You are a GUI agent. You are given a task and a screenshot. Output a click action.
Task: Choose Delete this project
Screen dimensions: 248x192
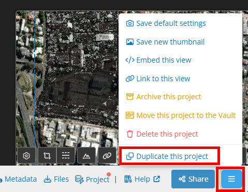[x=162, y=134]
